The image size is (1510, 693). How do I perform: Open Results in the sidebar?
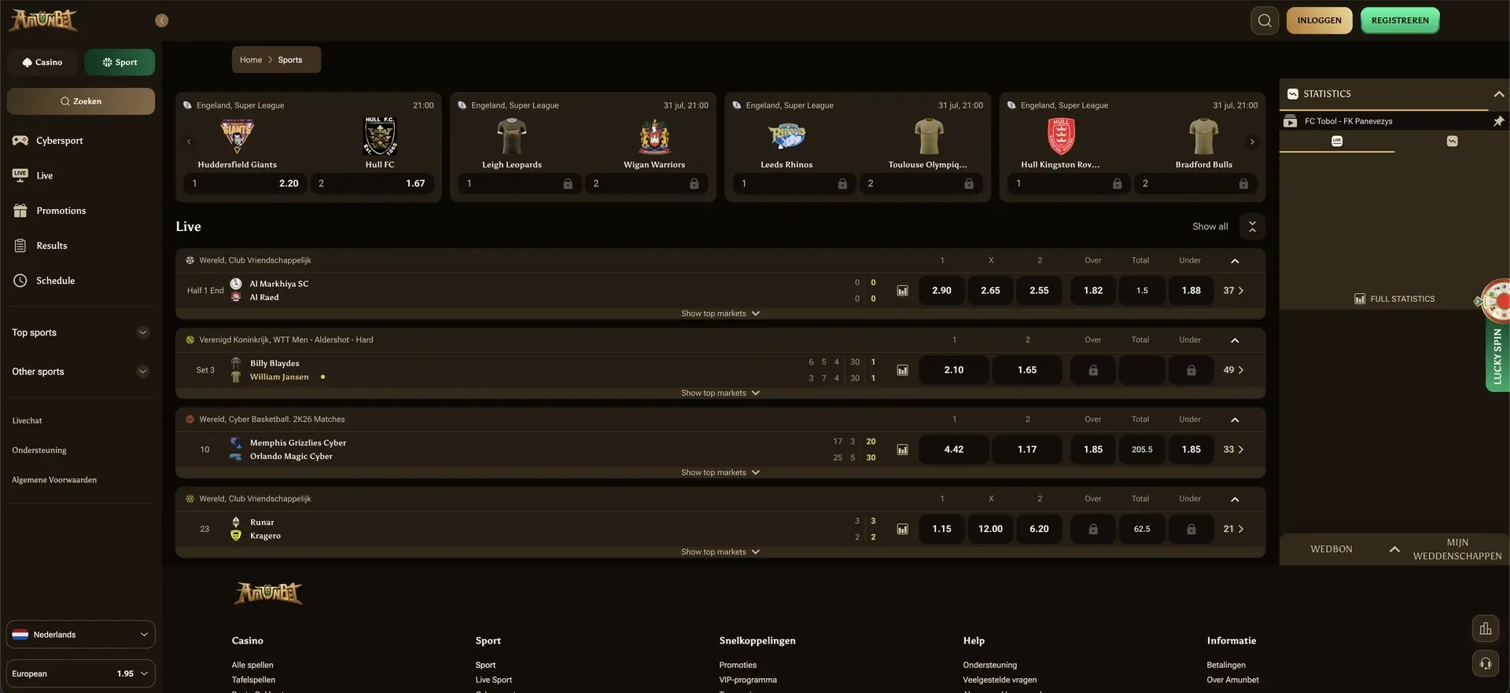[x=51, y=246]
